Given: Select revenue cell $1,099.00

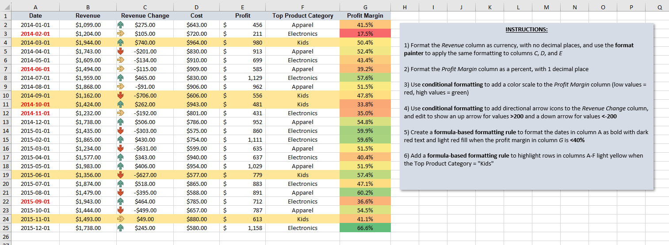Looking at the screenshot, I should tap(88, 25).
